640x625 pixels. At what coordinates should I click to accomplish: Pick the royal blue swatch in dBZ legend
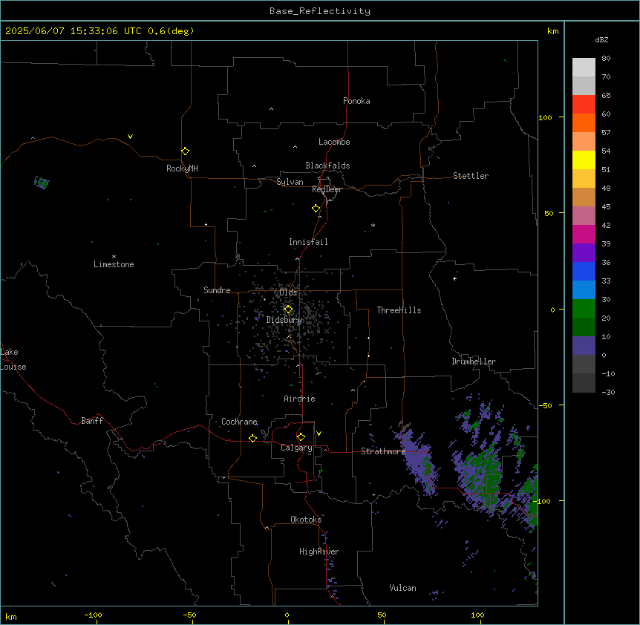tap(584, 271)
